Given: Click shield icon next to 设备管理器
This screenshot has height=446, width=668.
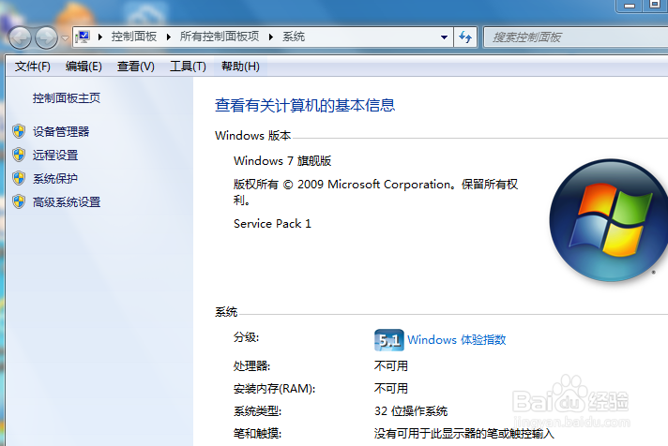Looking at the screenshot, I should pos(19,131).
